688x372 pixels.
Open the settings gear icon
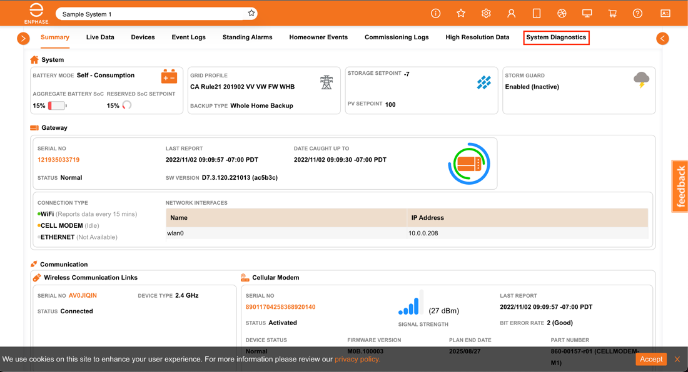click(486, 12)
